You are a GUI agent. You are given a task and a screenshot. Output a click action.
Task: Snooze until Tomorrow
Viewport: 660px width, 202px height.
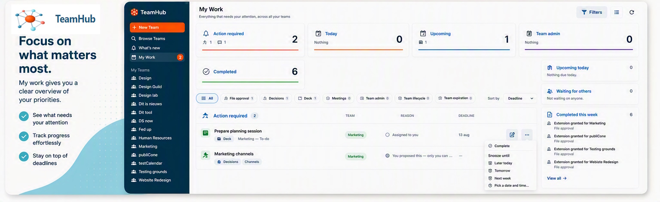coord(510,171)
